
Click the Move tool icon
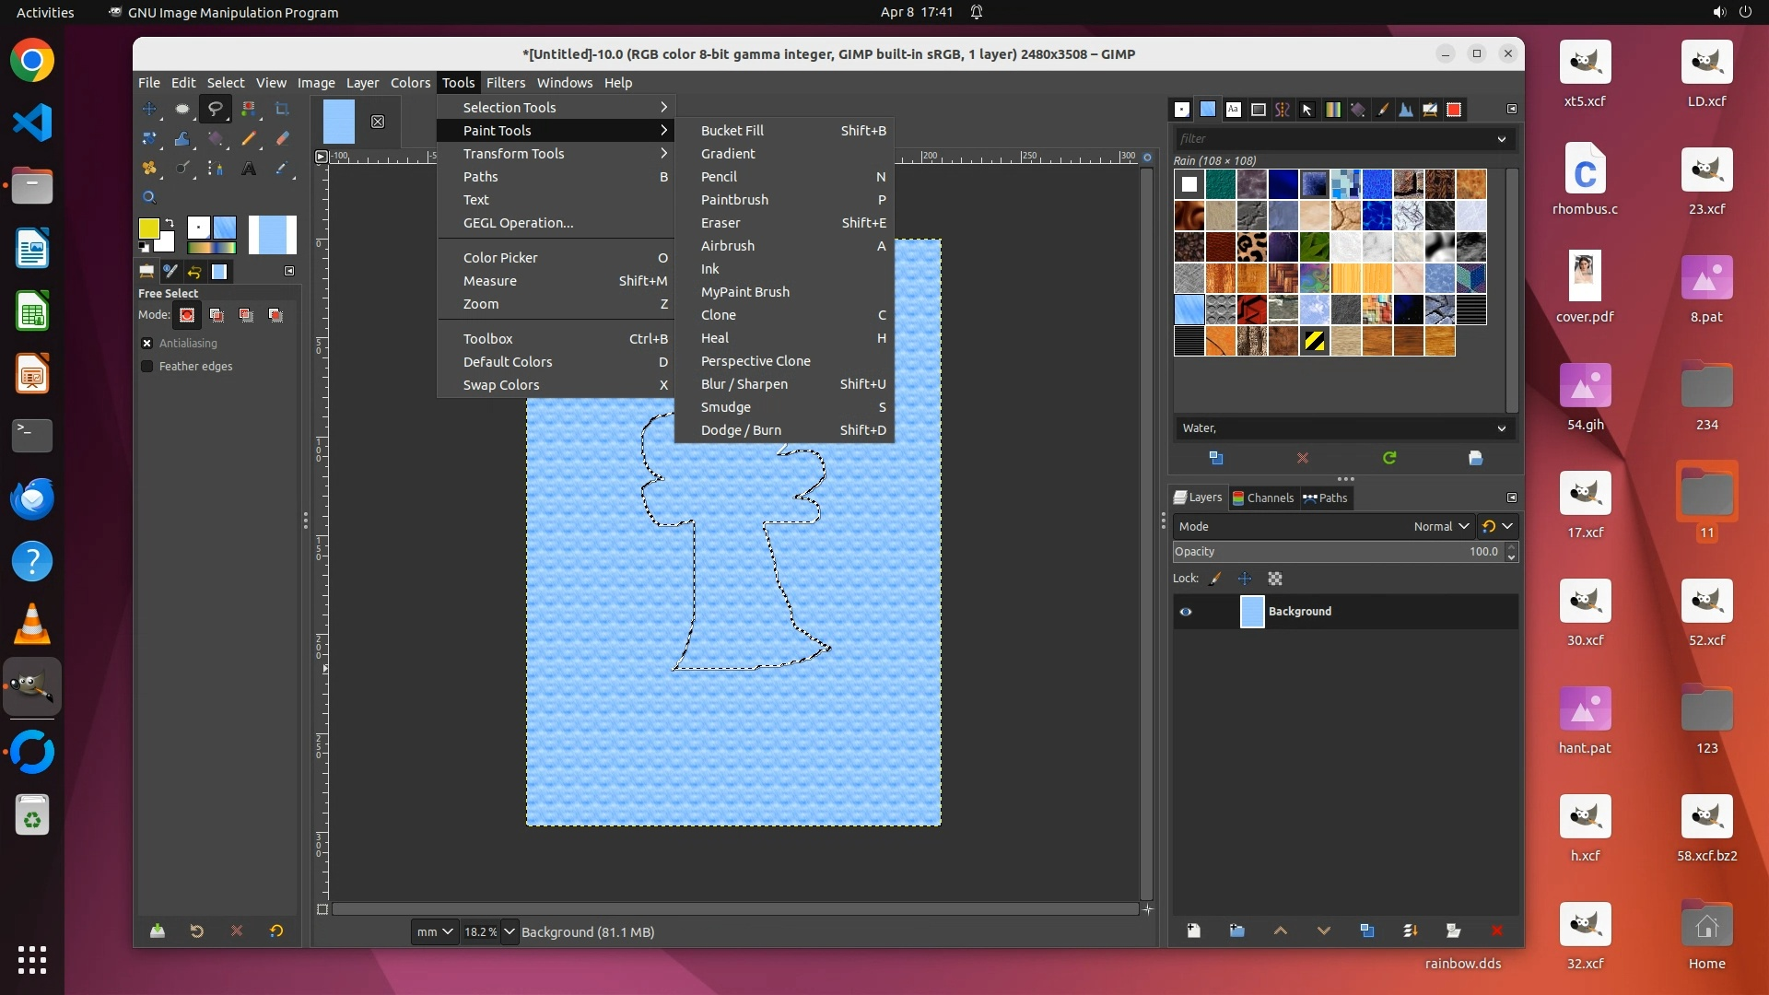[148, 110]
